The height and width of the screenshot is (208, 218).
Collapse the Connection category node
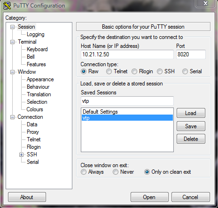(x=12, y=117)
